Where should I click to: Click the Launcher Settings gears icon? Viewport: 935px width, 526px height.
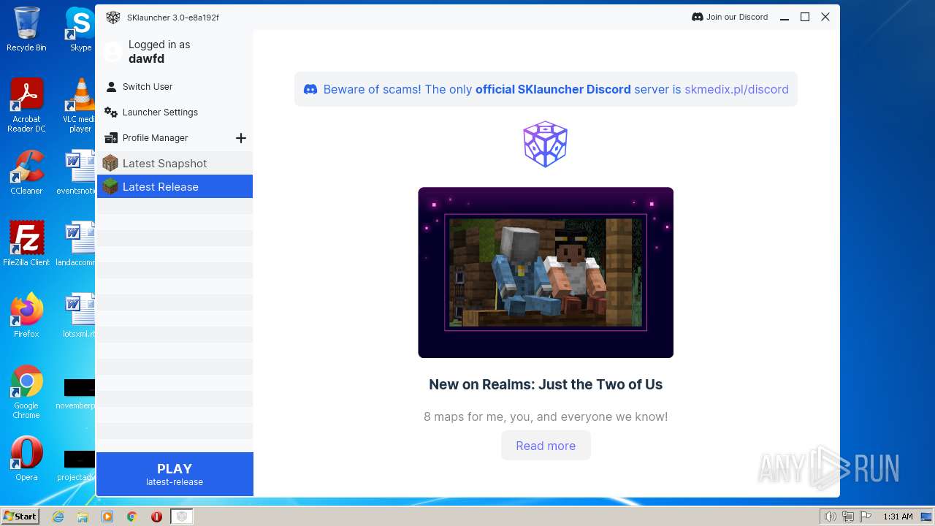coord(111,113)
